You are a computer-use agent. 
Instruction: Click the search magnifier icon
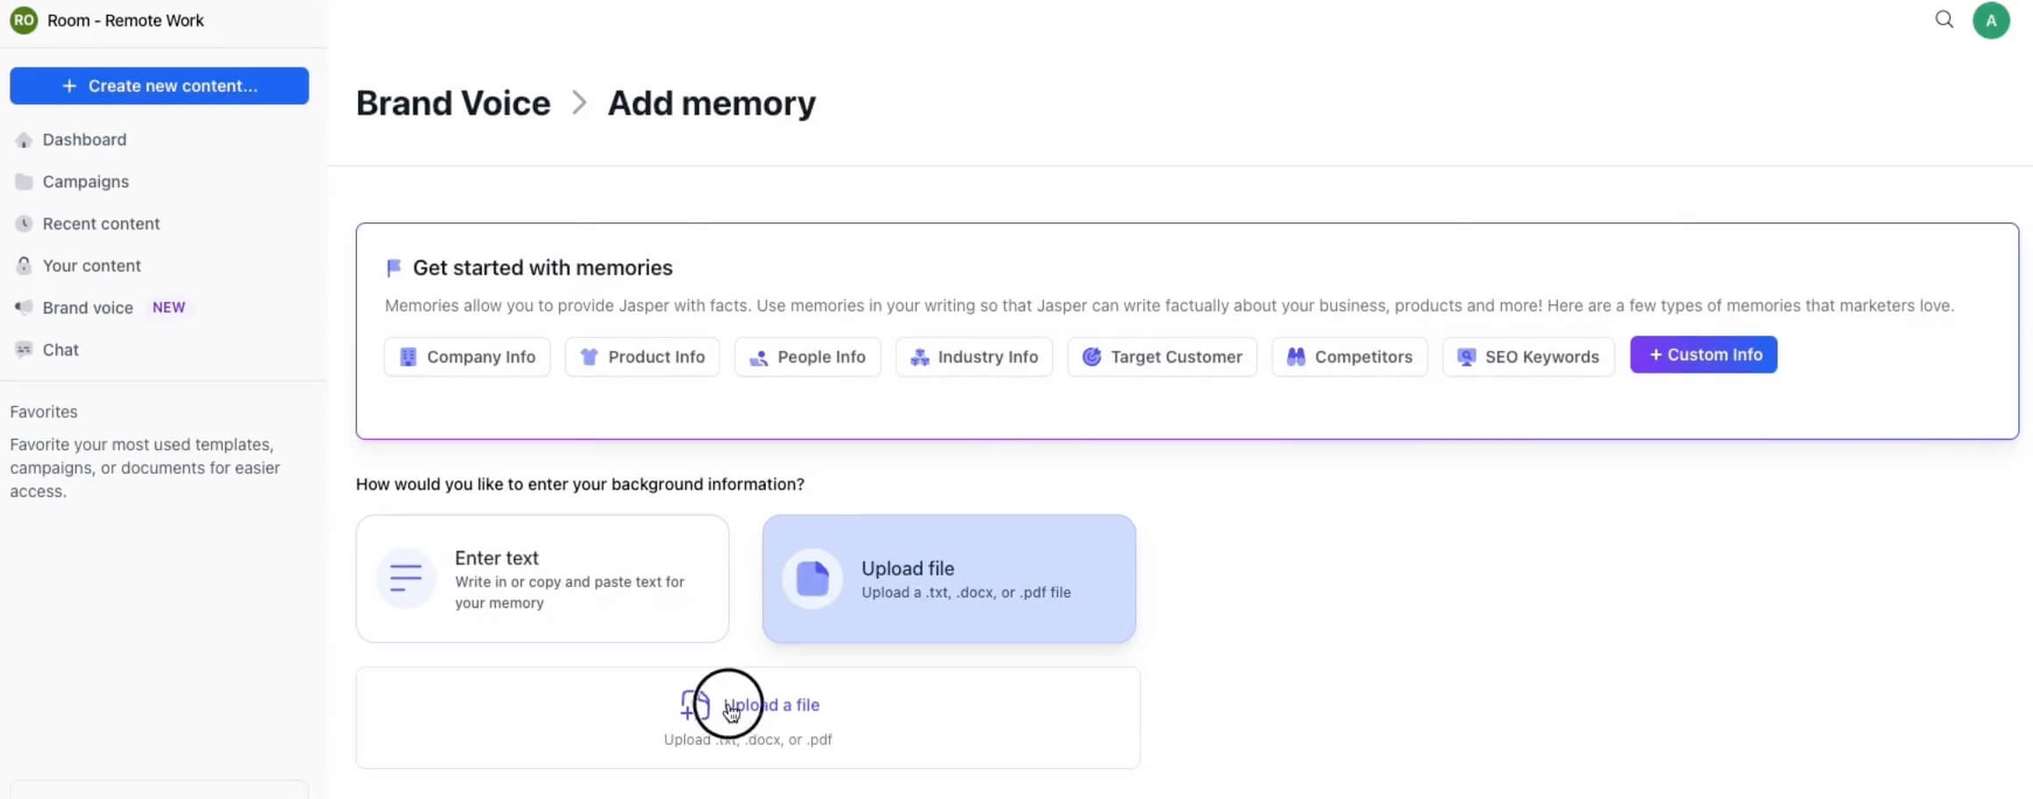(1944, 19)
